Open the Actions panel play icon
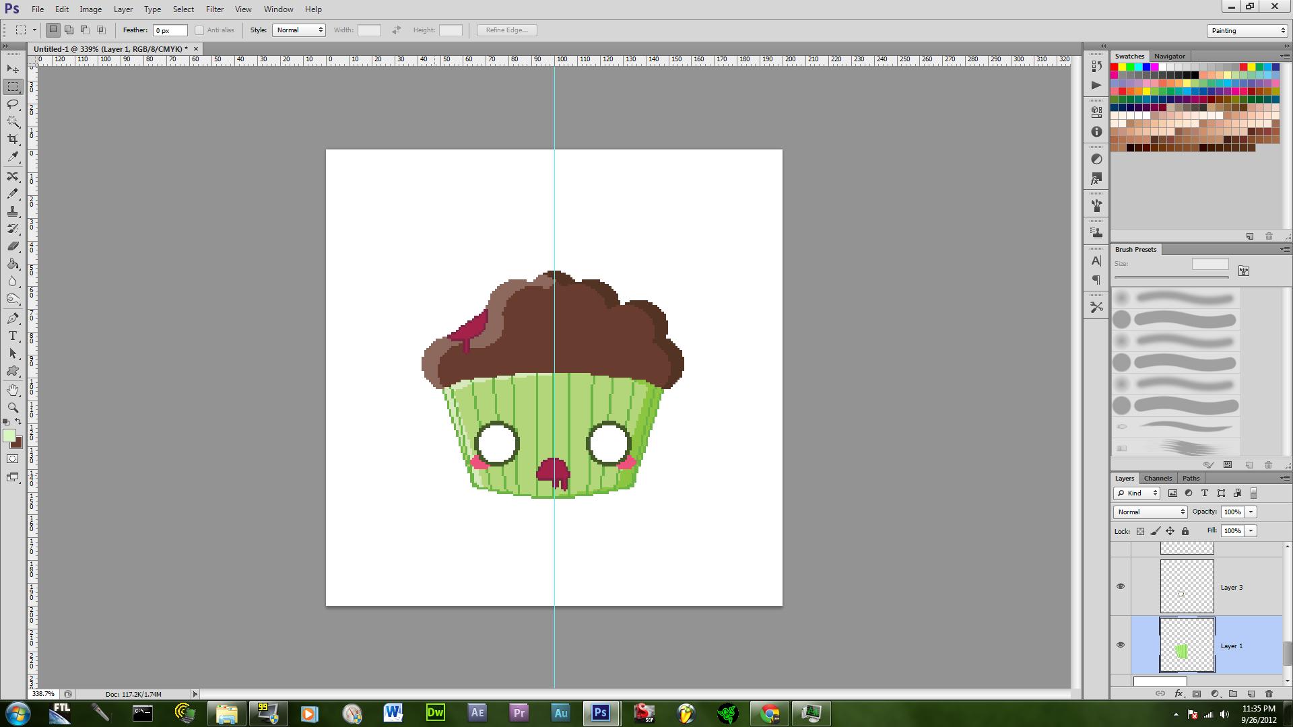 pyautogui.click(x=1096, y=85)
